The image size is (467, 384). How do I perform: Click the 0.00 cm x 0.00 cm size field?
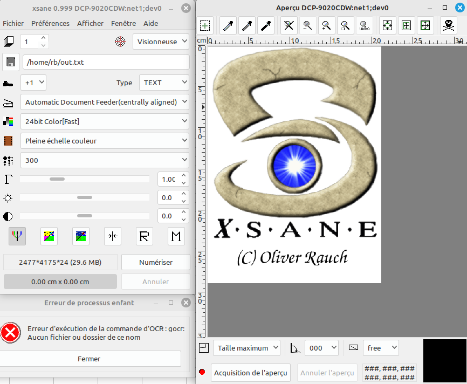pyautogui.click(x=60, y=282)
